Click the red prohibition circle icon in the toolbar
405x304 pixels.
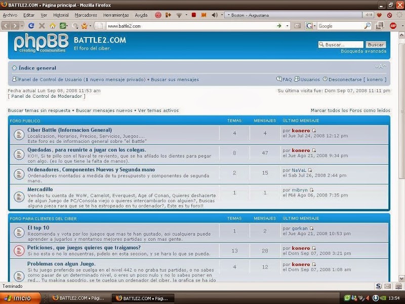click(x=389, y=15)
